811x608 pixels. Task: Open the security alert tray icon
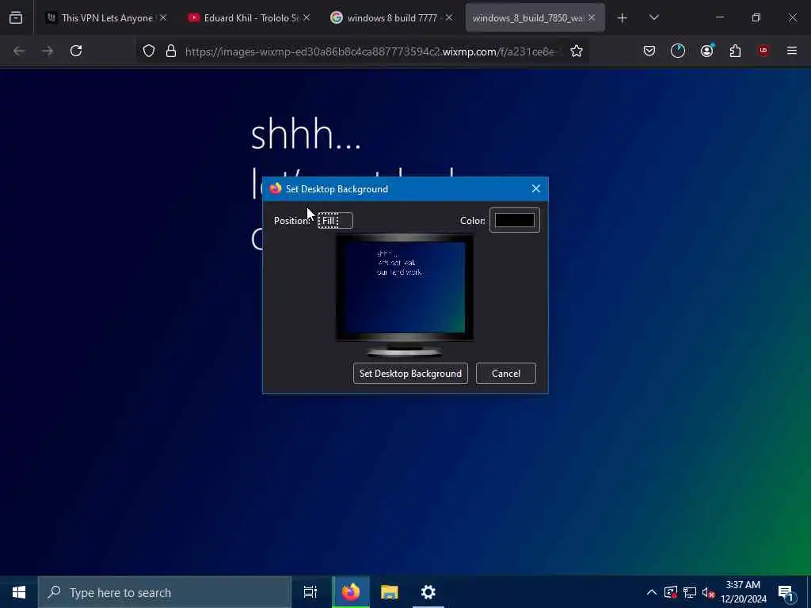[670, 592]
